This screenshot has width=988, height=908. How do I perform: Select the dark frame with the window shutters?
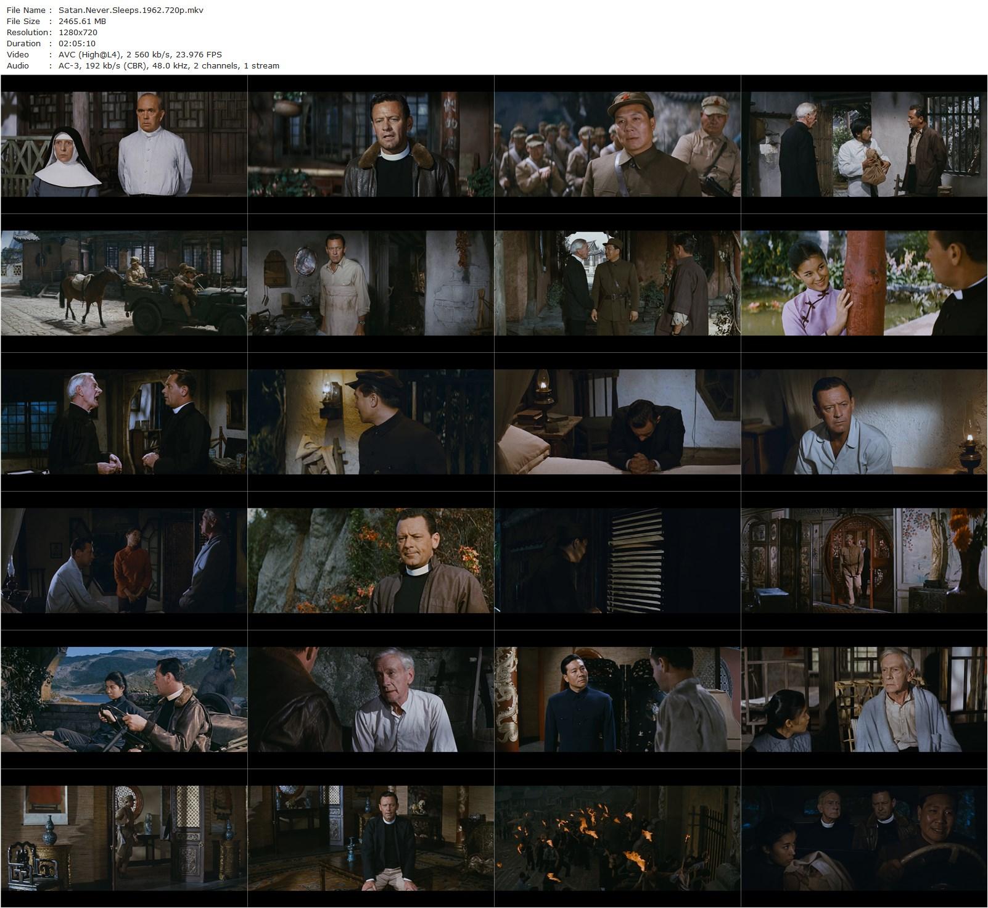(x=617, y=561)
